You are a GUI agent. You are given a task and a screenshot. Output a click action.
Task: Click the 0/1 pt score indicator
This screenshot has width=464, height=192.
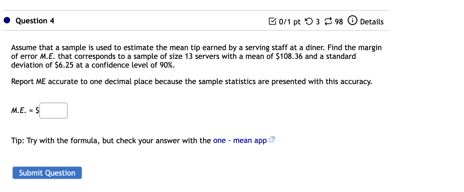(289, 21)
